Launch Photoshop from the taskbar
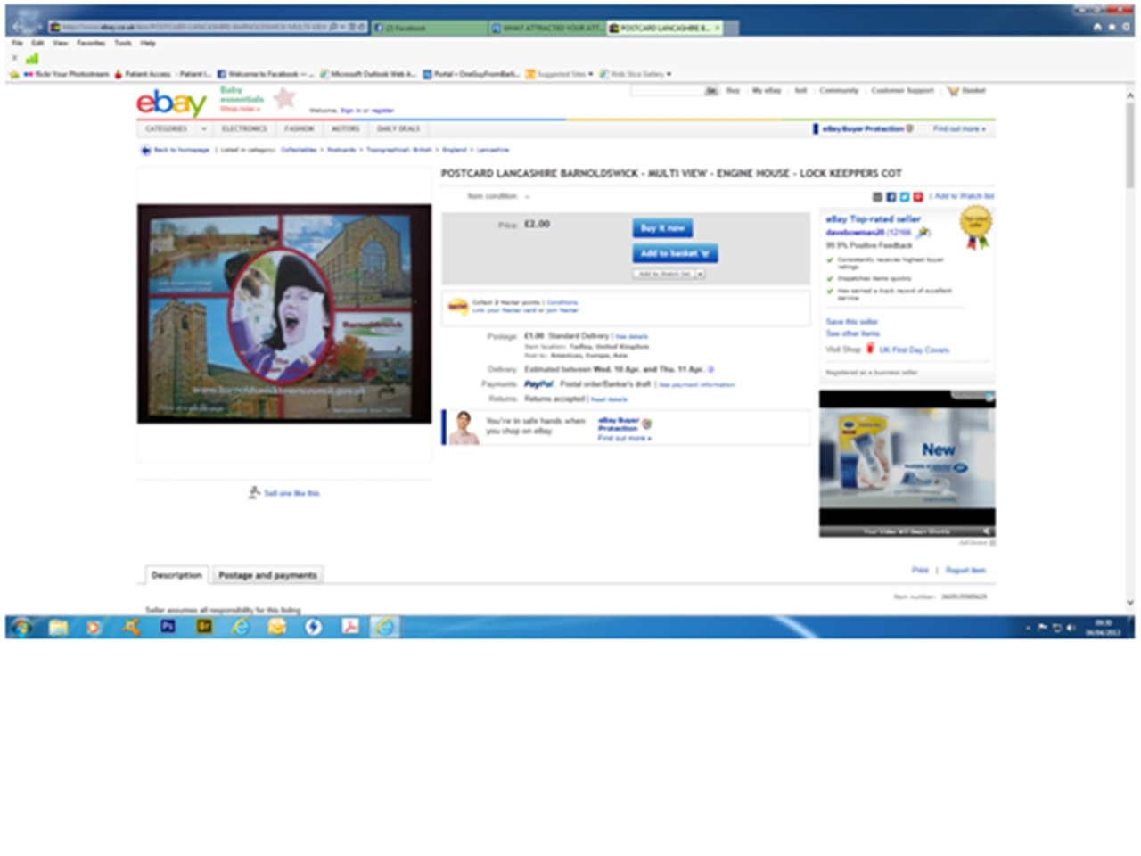The image size is (1141, 856). coord(168,628)
